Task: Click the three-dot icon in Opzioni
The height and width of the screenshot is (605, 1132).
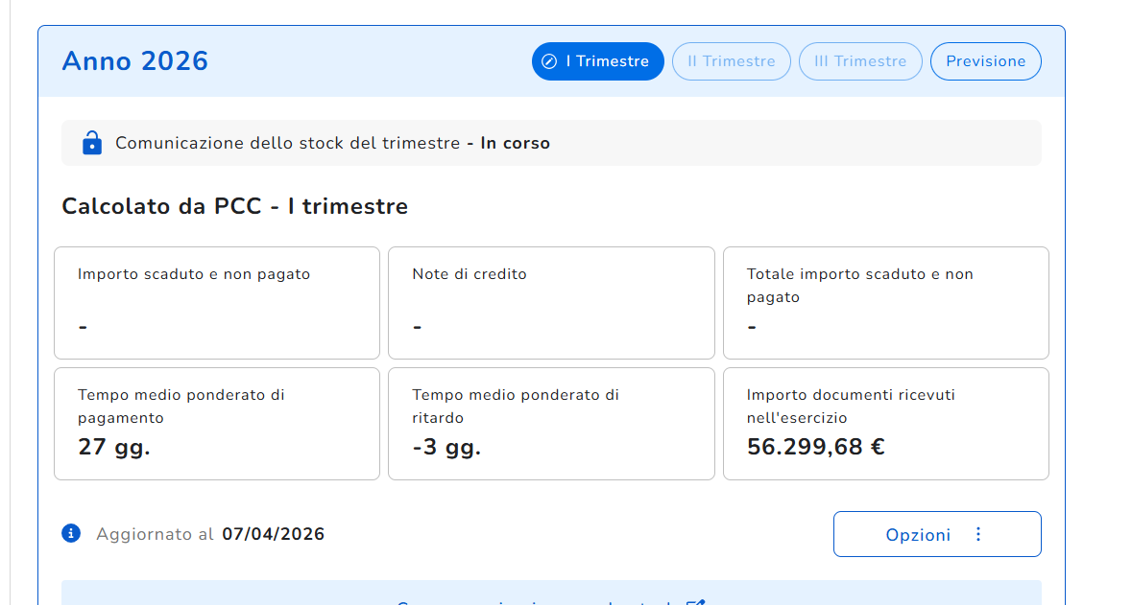Action: point(978,534)
